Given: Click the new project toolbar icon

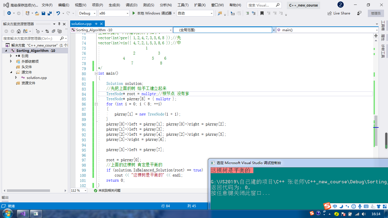Looking at the screenshot, I should click(28, 13).
